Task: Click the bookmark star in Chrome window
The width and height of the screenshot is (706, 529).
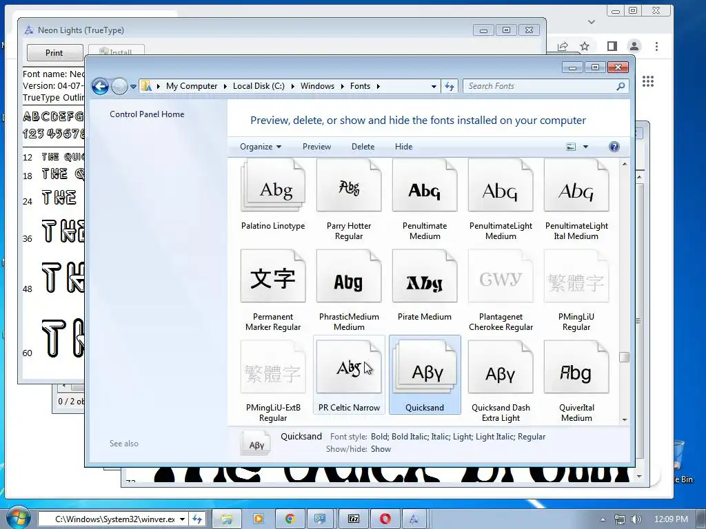Action: 585,46
